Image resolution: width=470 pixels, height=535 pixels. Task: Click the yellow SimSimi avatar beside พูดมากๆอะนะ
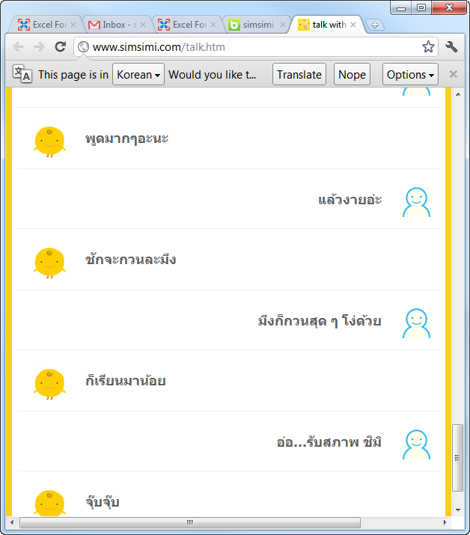(49, 140)
